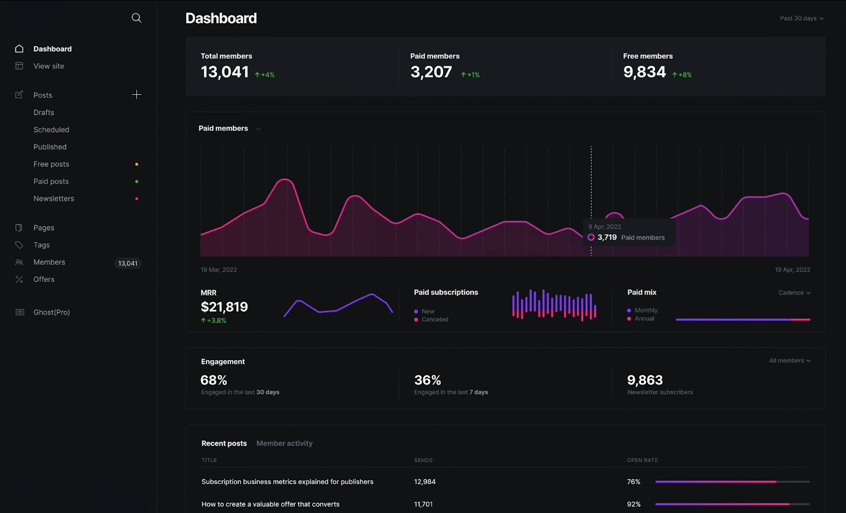Open the subscription business metrics post

coord(287,482)
